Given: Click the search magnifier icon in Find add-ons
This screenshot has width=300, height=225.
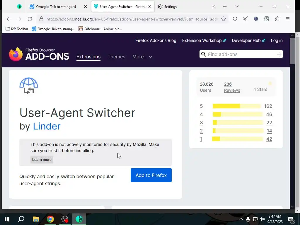Looking at the screenshot, I should (204, 54).
